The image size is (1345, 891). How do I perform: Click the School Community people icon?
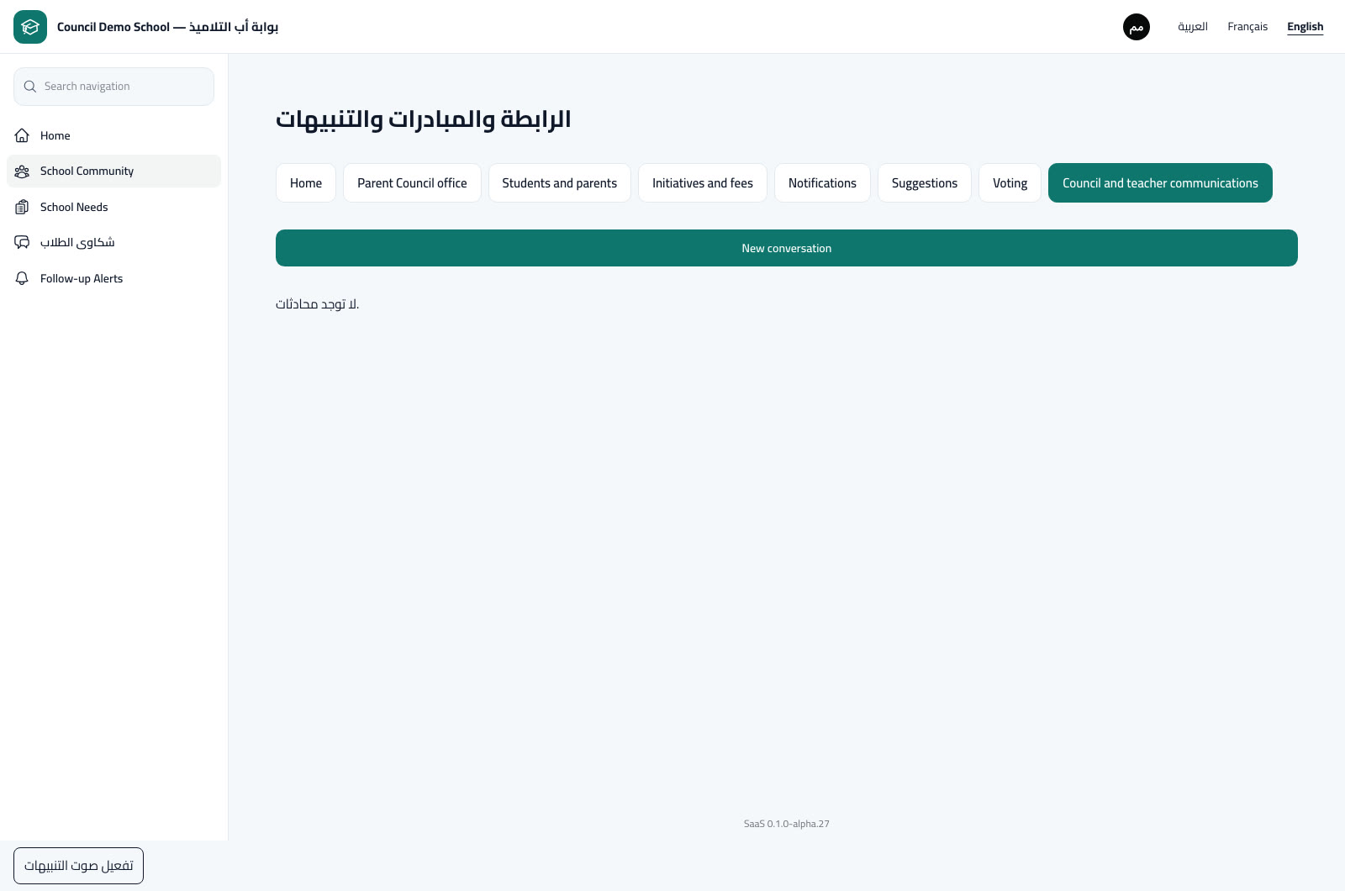(x=22, y=171)
